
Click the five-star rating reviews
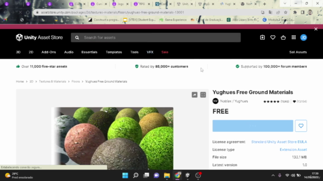276,102
